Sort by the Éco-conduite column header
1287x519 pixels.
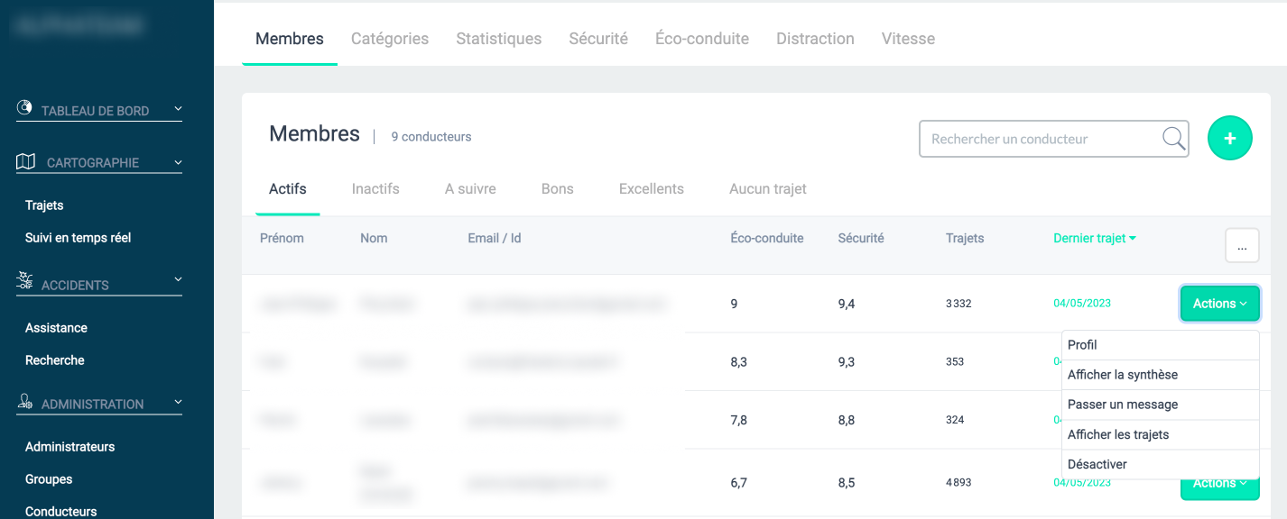point(767,239)
